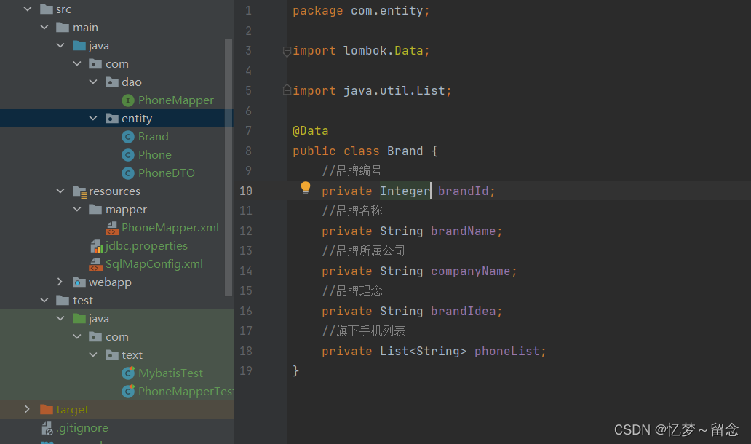Click the @Data annotation in code
The image size is (751, 444).
[x=310, y=131]
